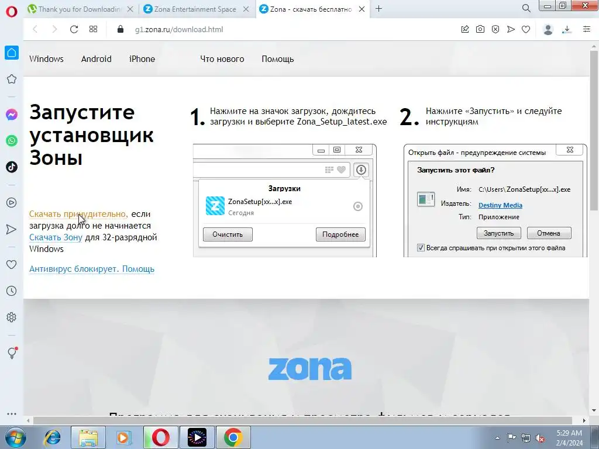Open edit/share page toolbar icon

pos(465,29)
